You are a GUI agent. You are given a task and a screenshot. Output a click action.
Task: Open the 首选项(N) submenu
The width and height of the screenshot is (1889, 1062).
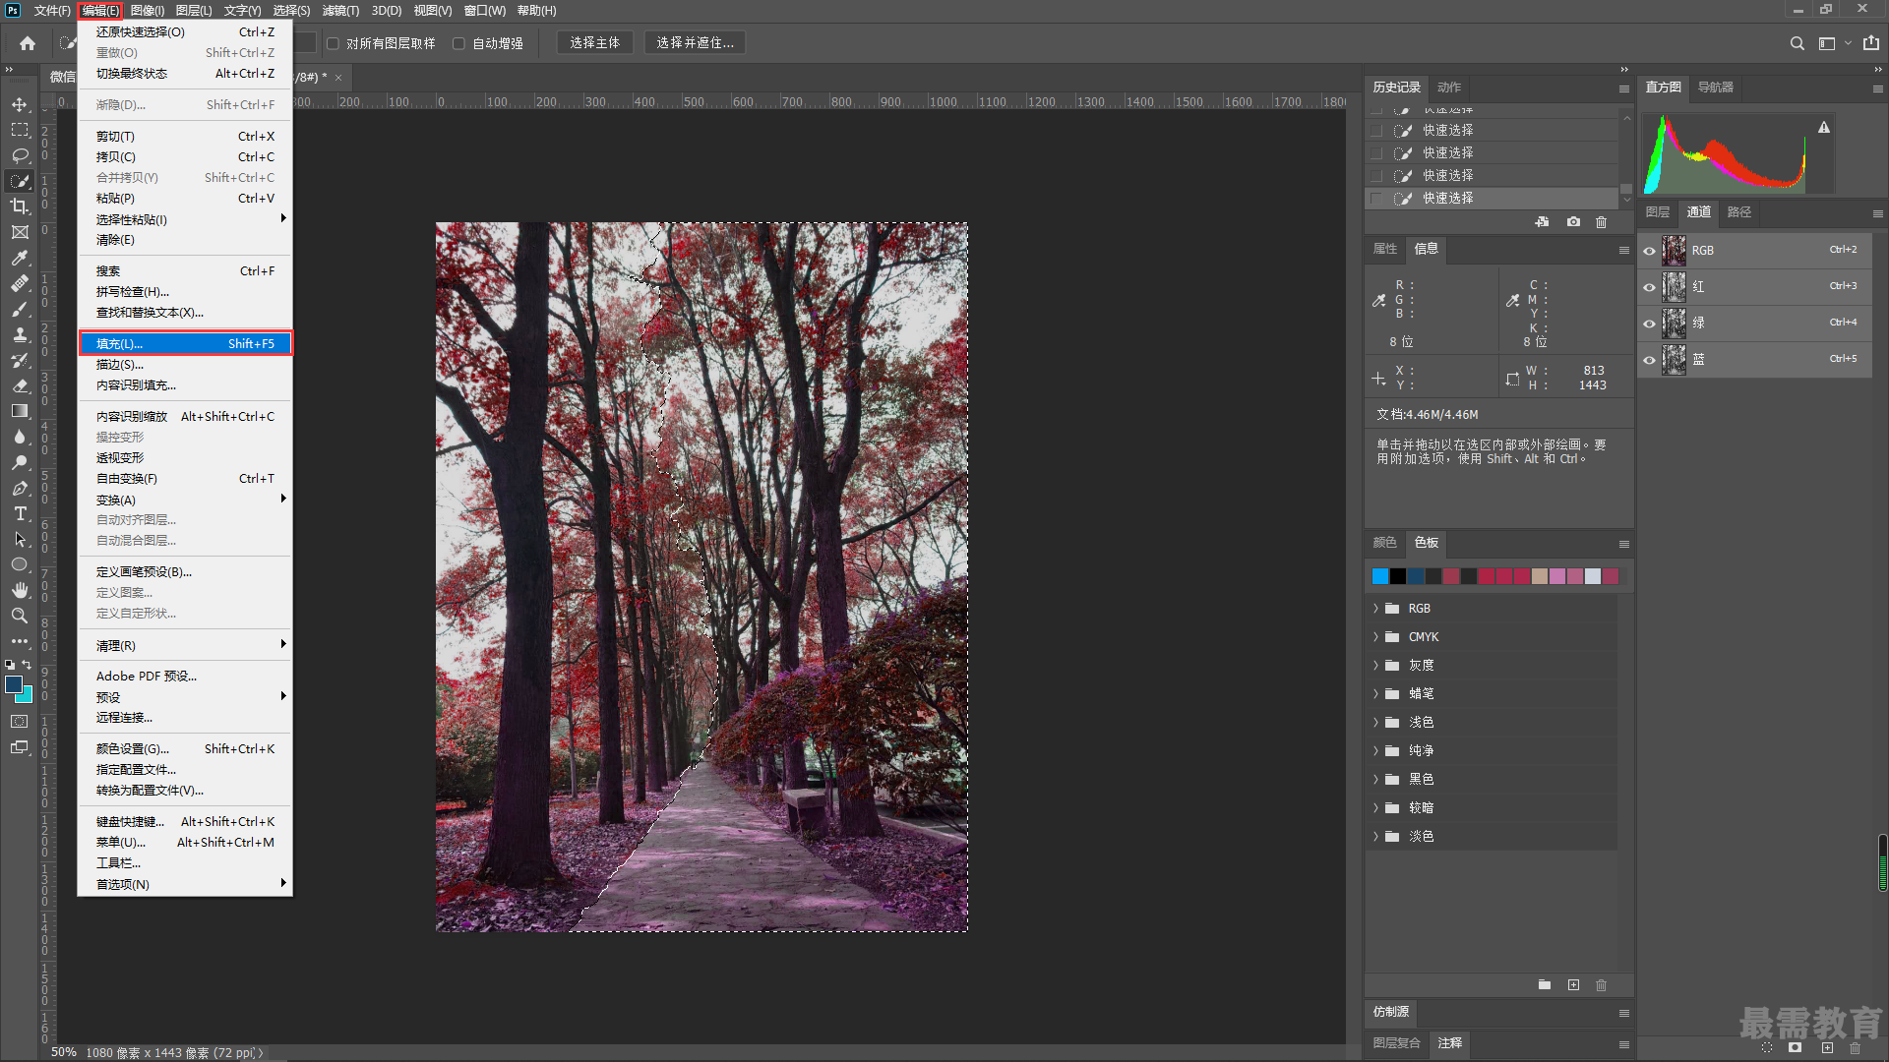point(185,884)
